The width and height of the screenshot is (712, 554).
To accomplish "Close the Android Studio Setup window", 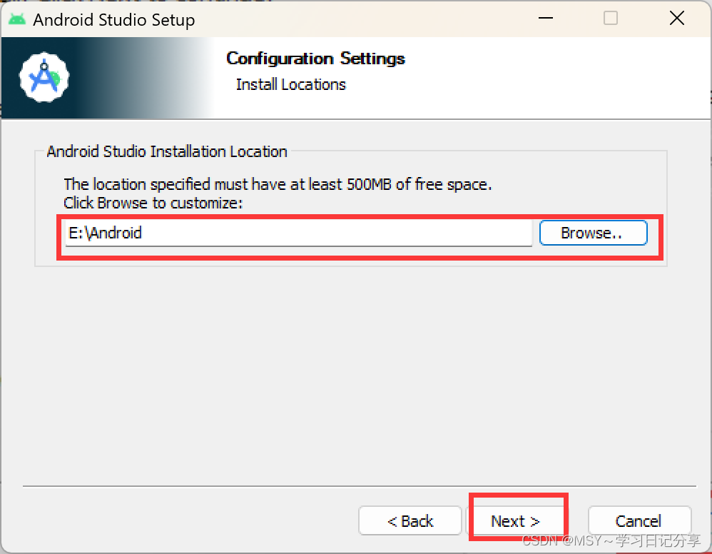I will [x=676, y=18].
